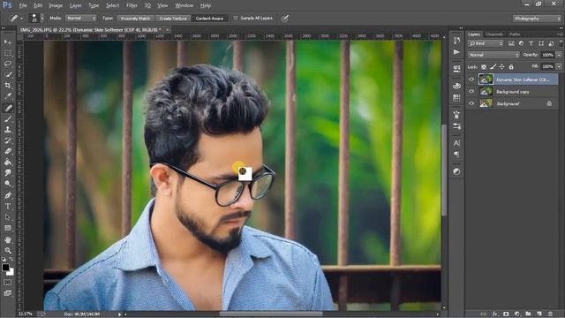Toggle visibility of the Background layer
The width and height of the screenshot is (565, 318).
click(x=471, y=103)
